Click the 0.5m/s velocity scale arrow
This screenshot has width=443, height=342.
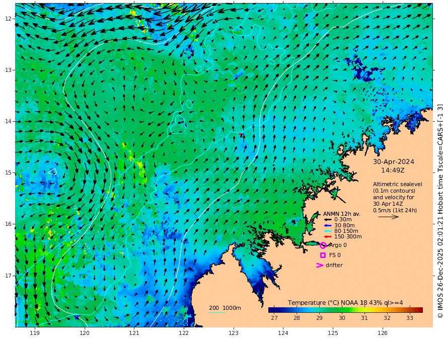click(x=389, y=217)
